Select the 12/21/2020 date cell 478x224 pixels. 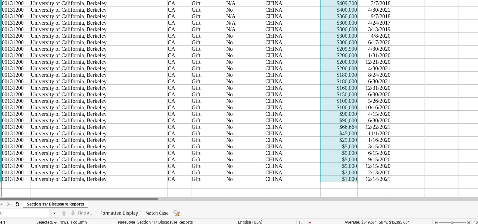[x=374, y=62]
